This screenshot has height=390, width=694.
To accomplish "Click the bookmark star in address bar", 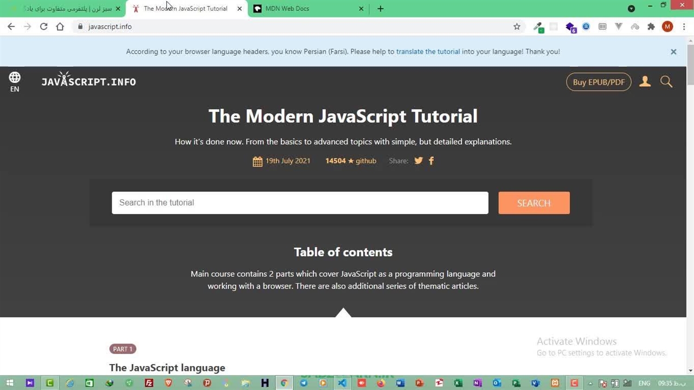I will pos(517,27).
